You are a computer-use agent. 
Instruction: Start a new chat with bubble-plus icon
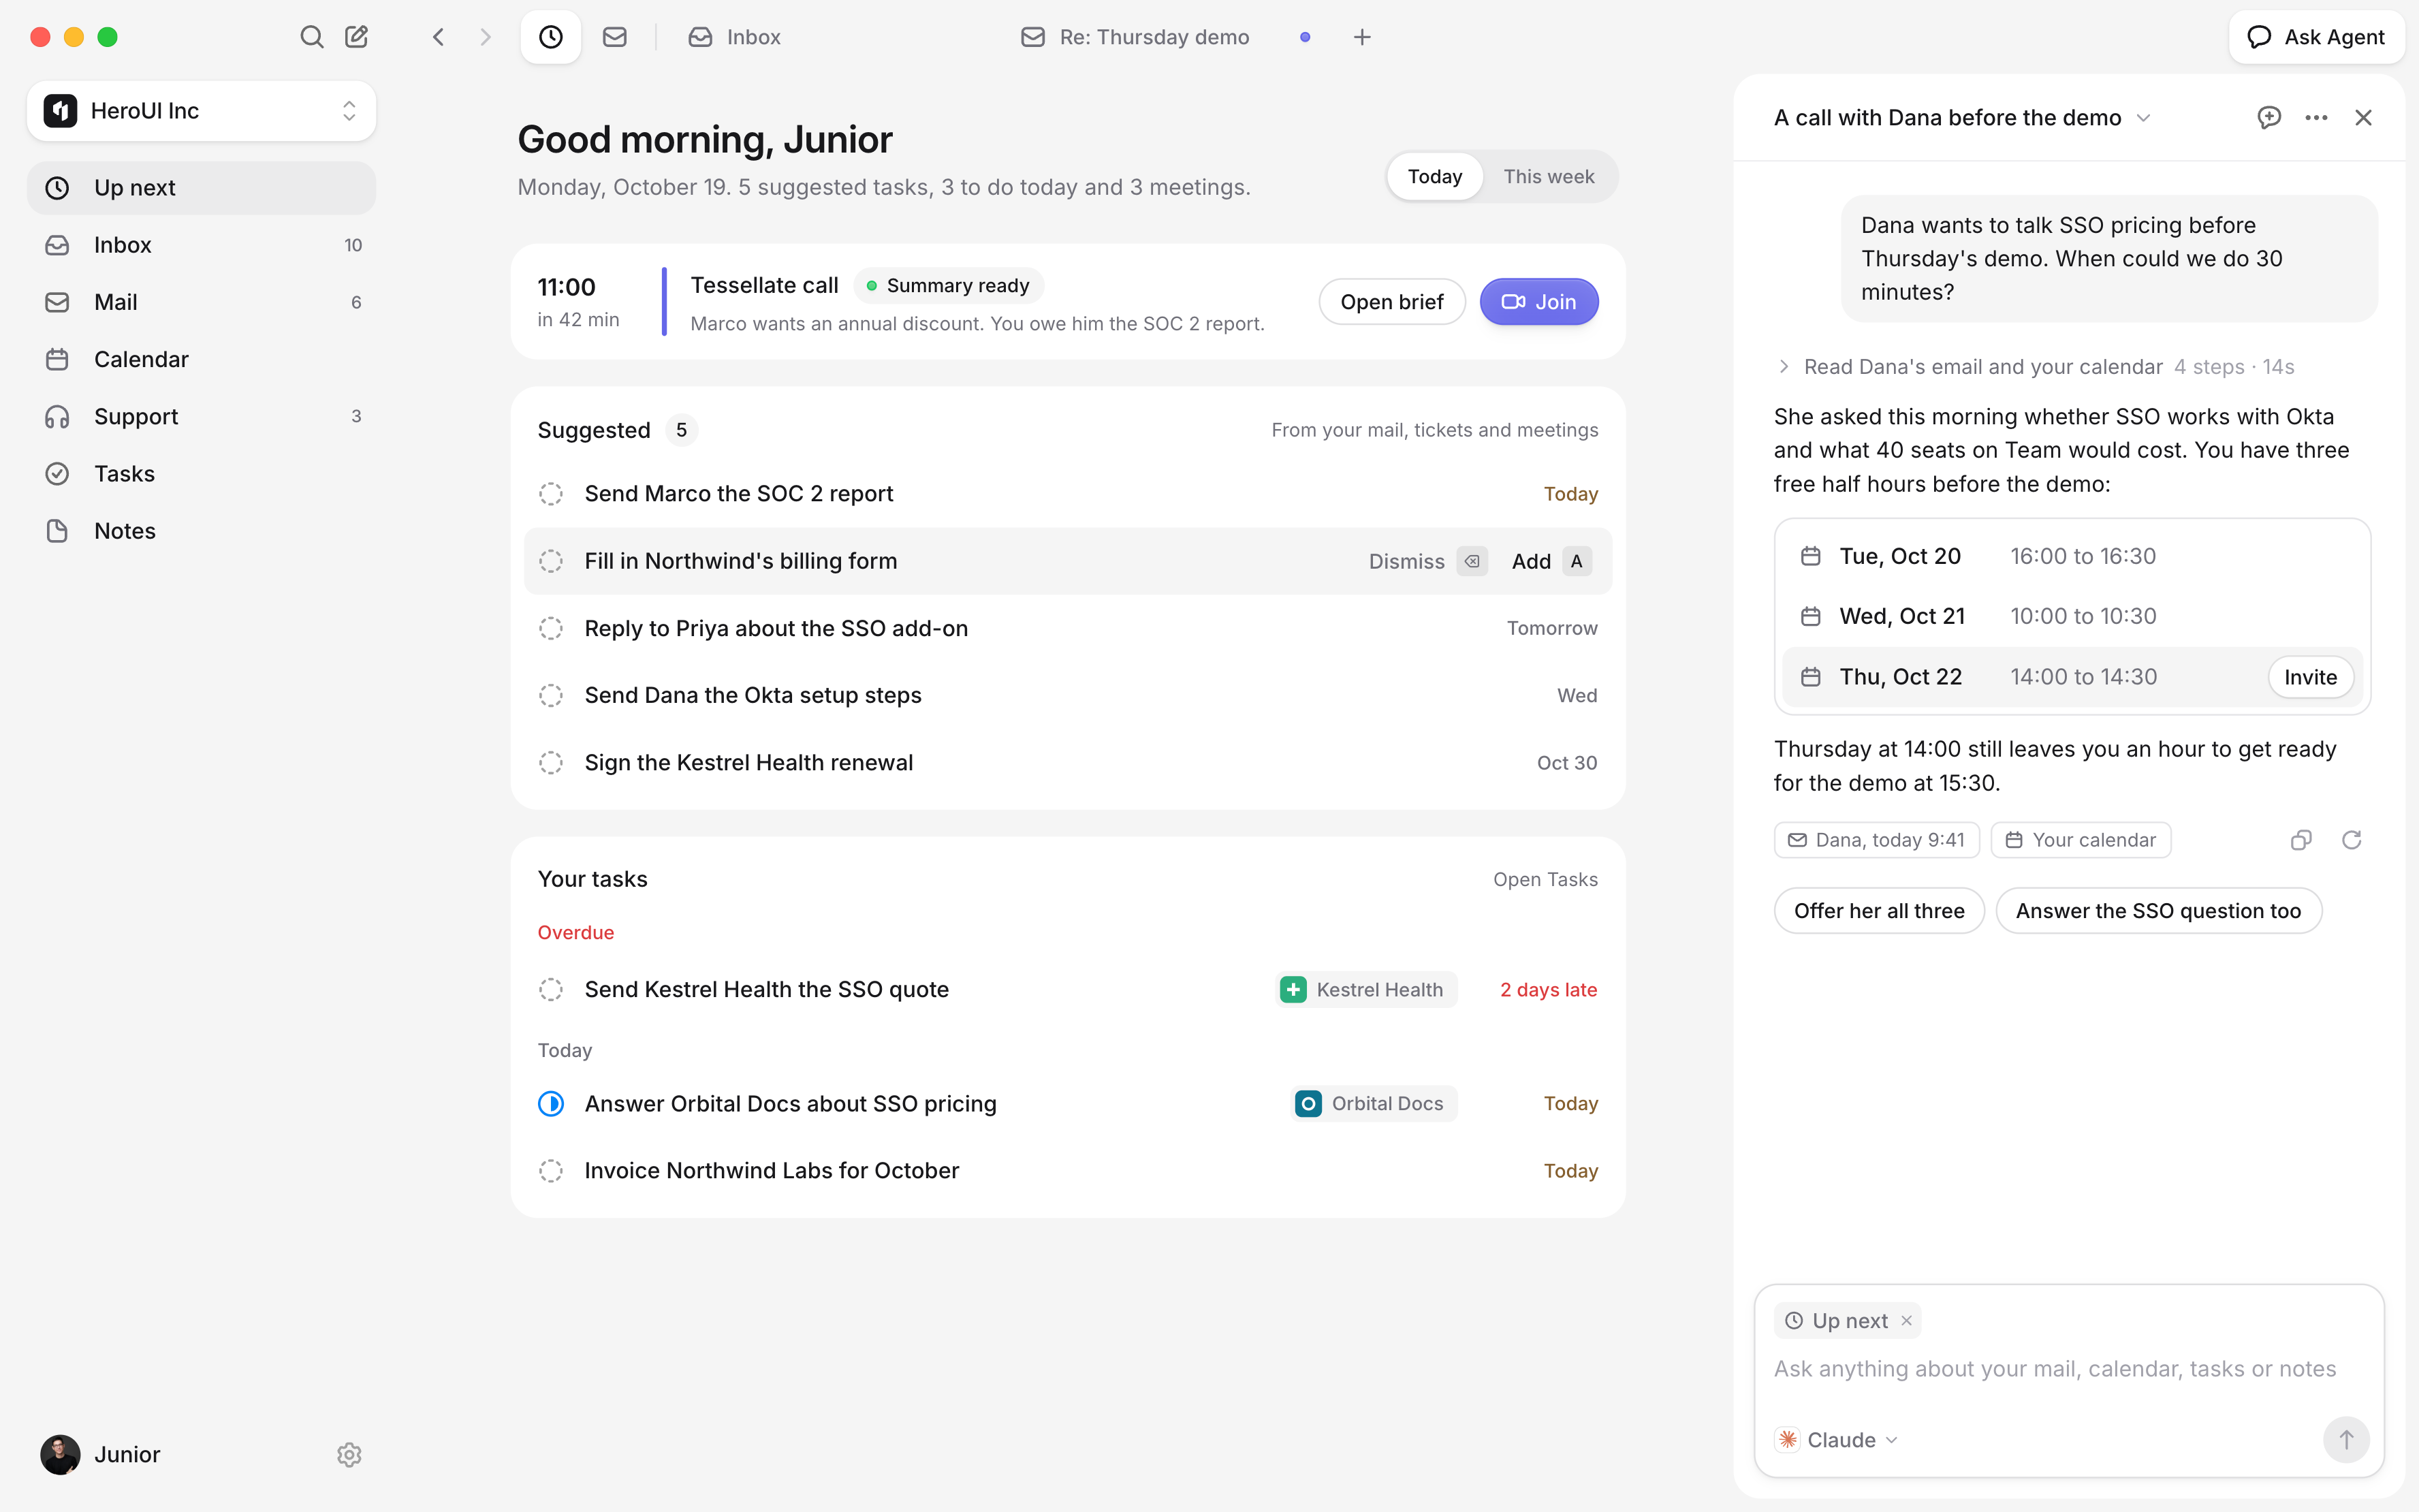click(2269, 118)
